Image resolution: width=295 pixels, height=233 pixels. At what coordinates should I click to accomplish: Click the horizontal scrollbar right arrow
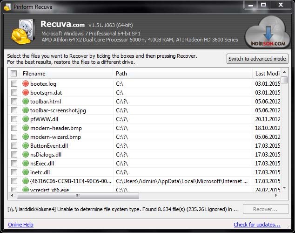[276, 196]
